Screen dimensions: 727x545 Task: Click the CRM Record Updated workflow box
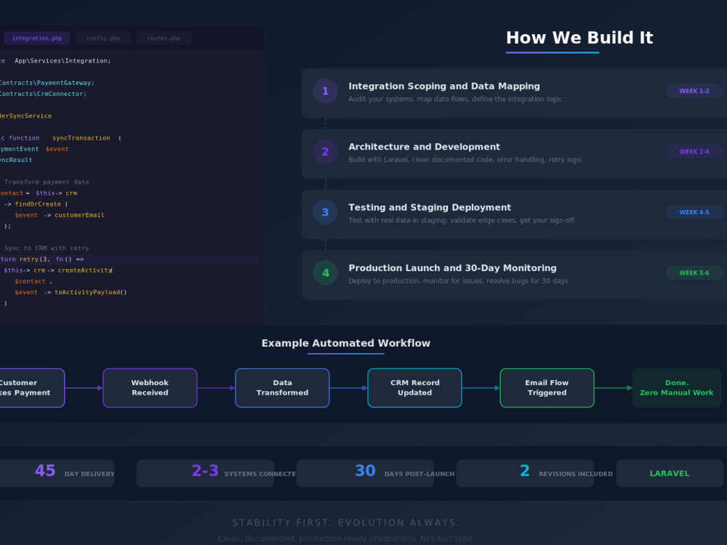415,388
